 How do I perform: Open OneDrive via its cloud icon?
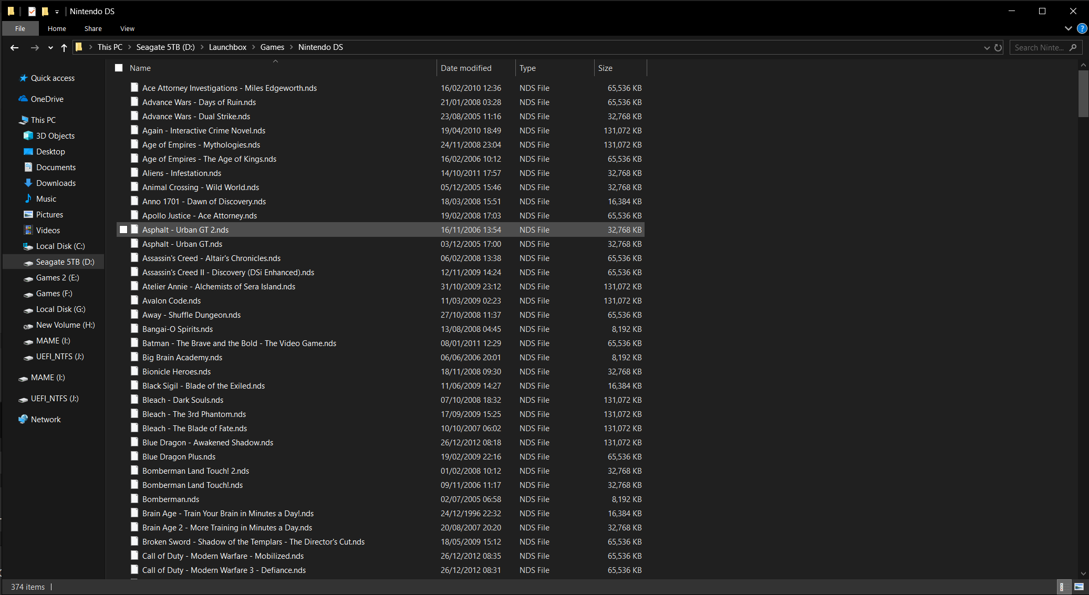coord(23,99)
